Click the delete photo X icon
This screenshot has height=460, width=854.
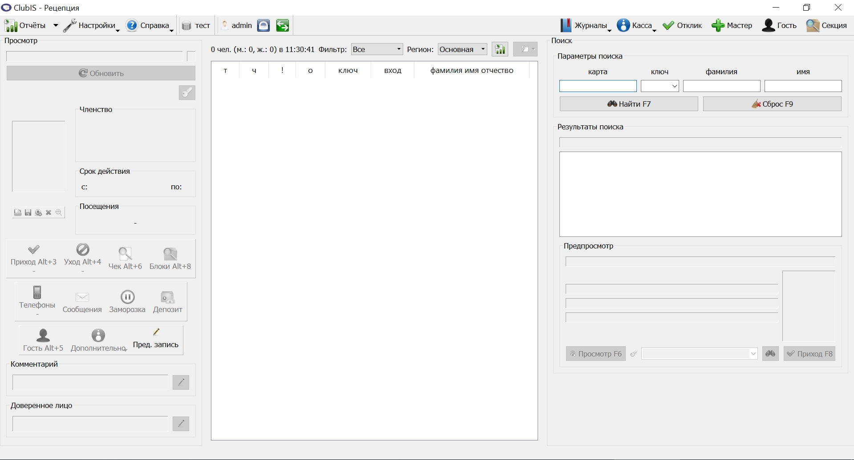pos(49,213)
